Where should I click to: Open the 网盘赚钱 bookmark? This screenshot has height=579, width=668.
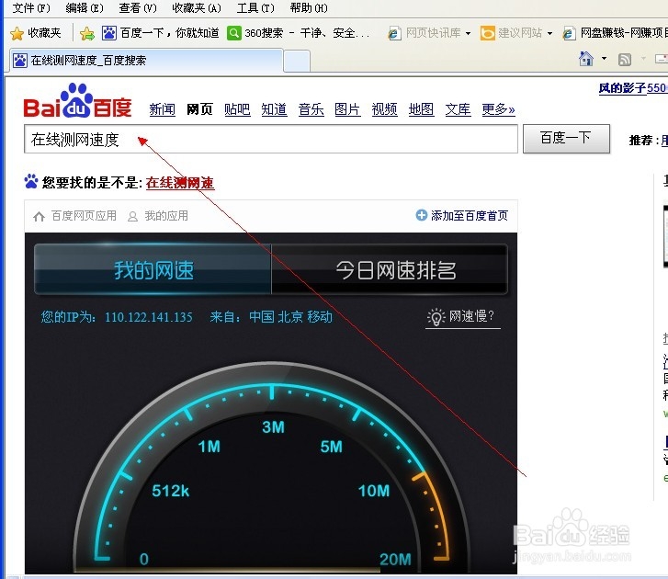615,33
